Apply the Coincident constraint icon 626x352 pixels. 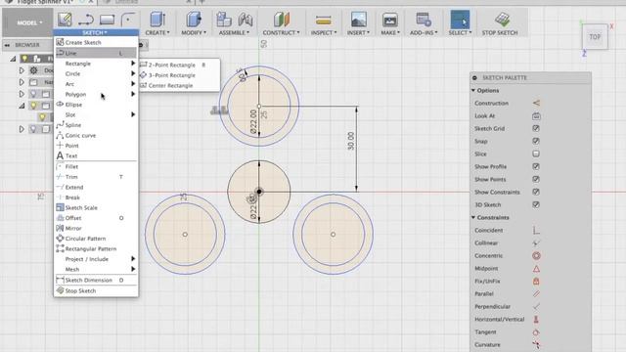[536, 231]
